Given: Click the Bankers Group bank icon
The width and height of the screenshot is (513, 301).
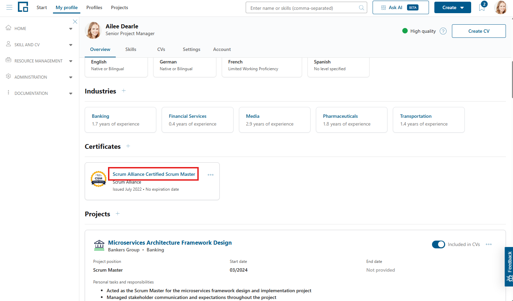Looking at the screenshot, I should point(99,245).
